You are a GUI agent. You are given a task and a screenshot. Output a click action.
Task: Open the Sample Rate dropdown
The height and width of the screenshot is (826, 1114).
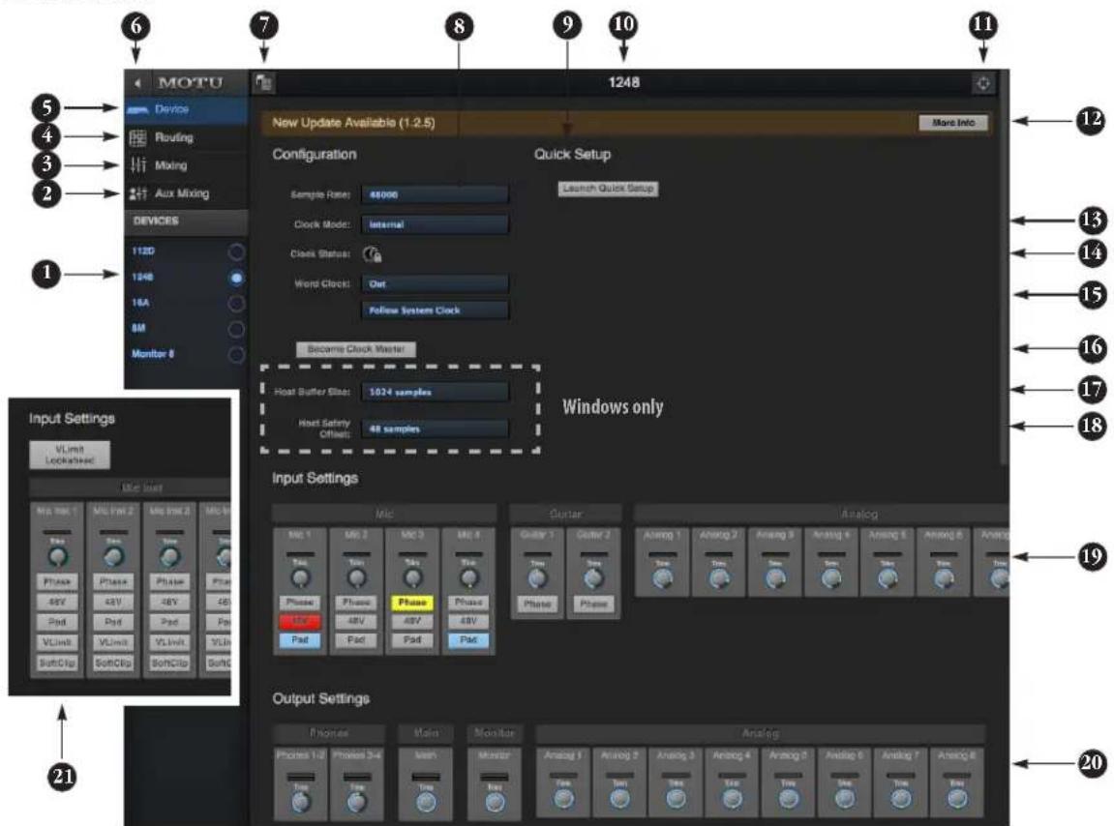[x=435, y=194]
